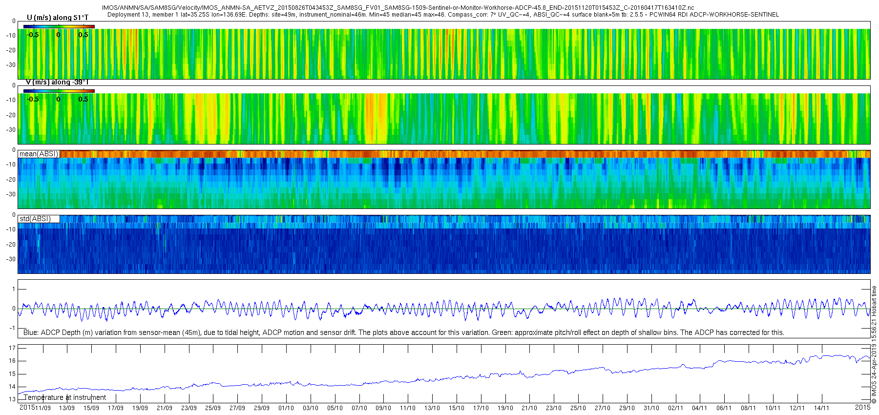Click the '23/10' date tick label
Image resolution: width=879 pixels, height=415 pixels.
(x=554, y=408)
